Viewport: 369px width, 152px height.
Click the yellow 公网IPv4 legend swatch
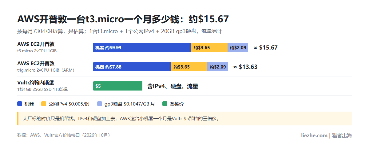click(x=44, y=104)
